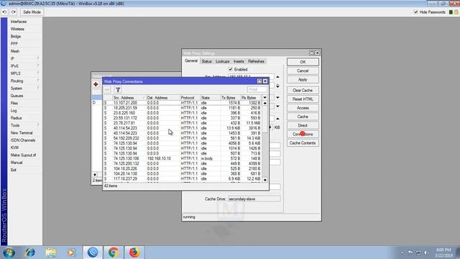The width and height of the screenshot is (460, 259).
Task: Click the Clear Cache button
Action: pyautogui.click(x=303, y=90)
